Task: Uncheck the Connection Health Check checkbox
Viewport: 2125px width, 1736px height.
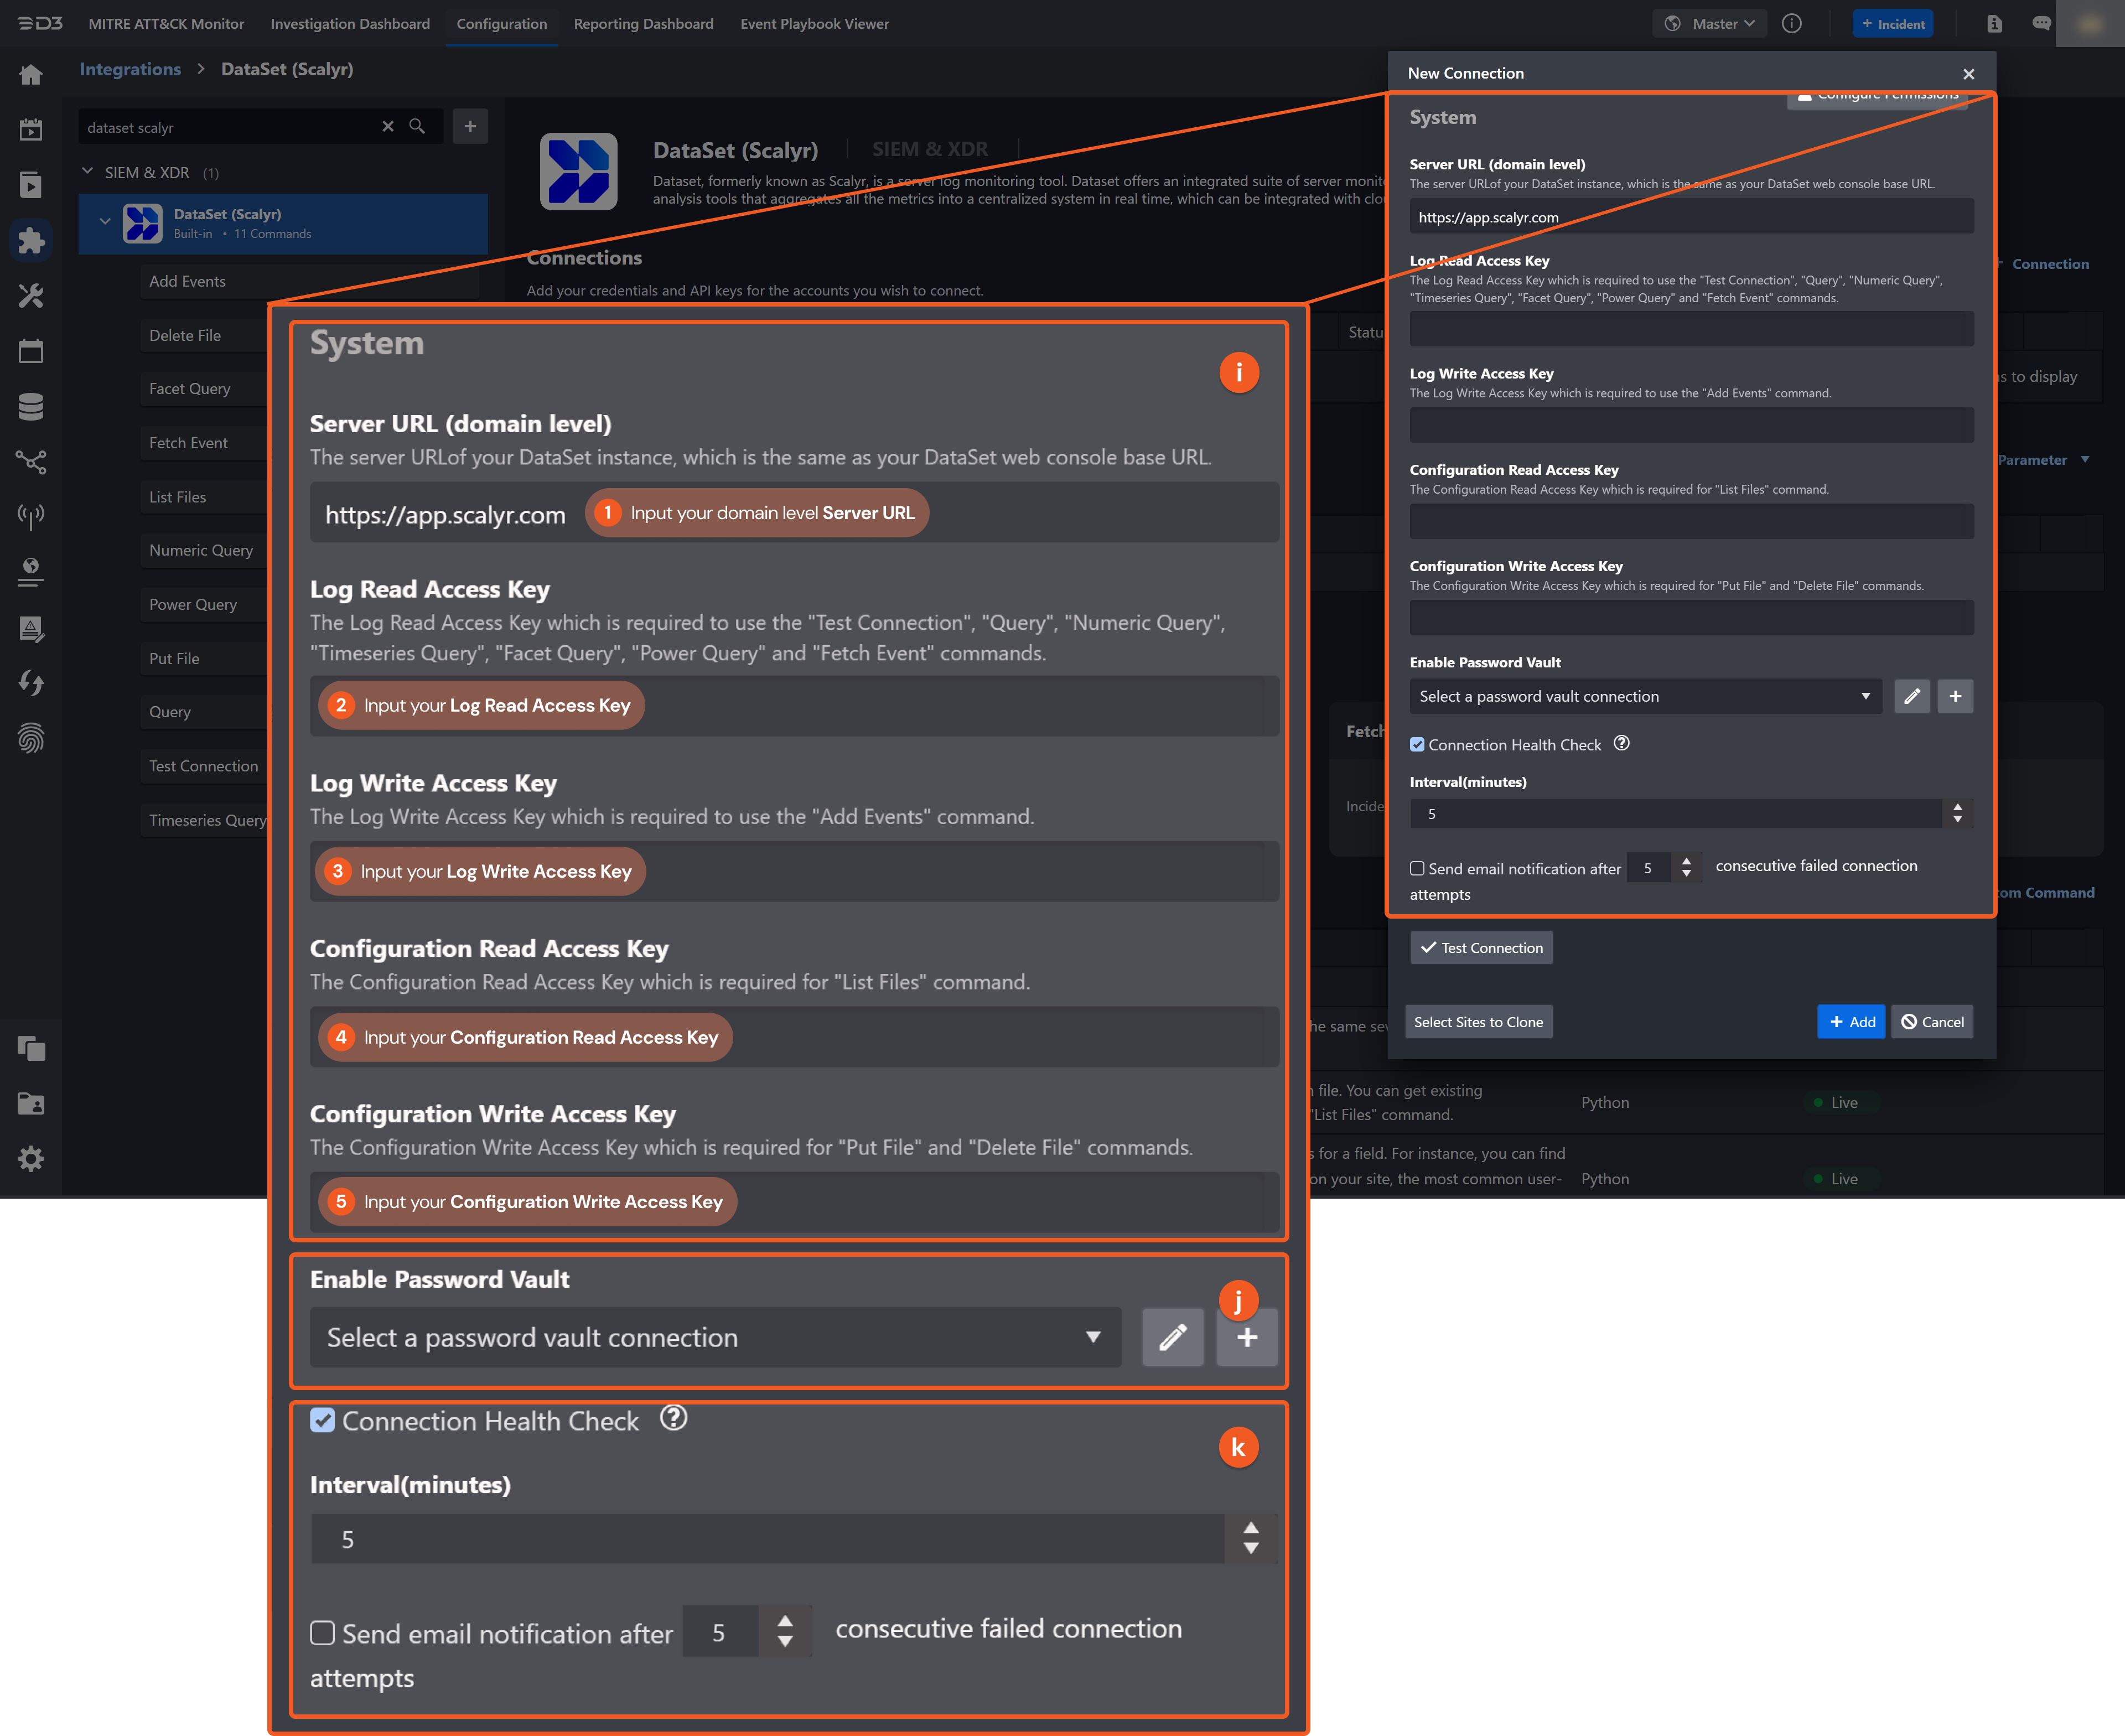Action: tap(322, 1420)
